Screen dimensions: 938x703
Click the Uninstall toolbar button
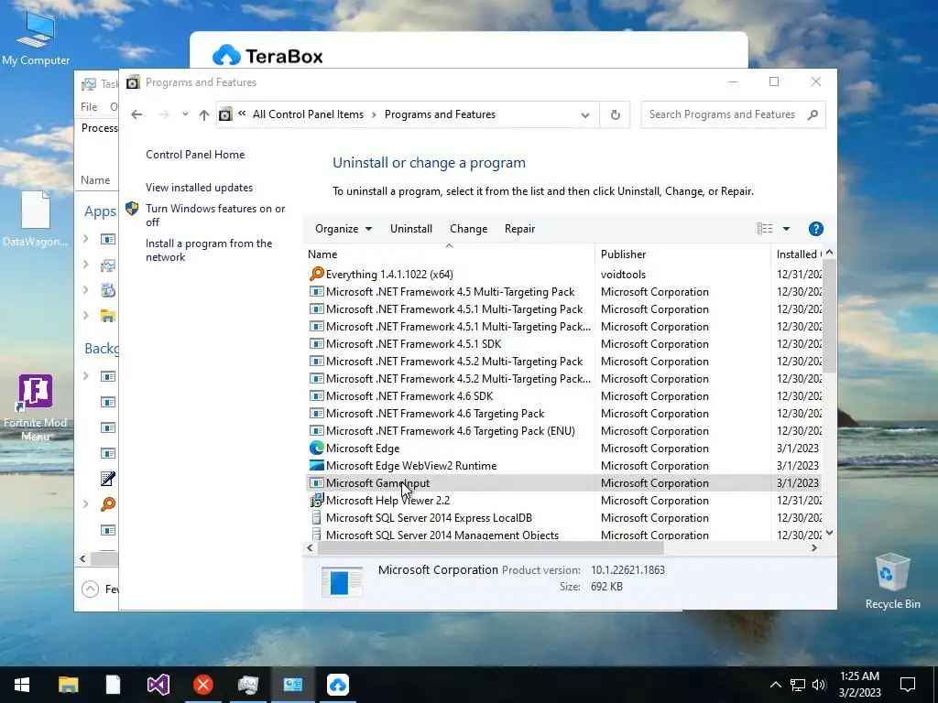tap(411, 229)
